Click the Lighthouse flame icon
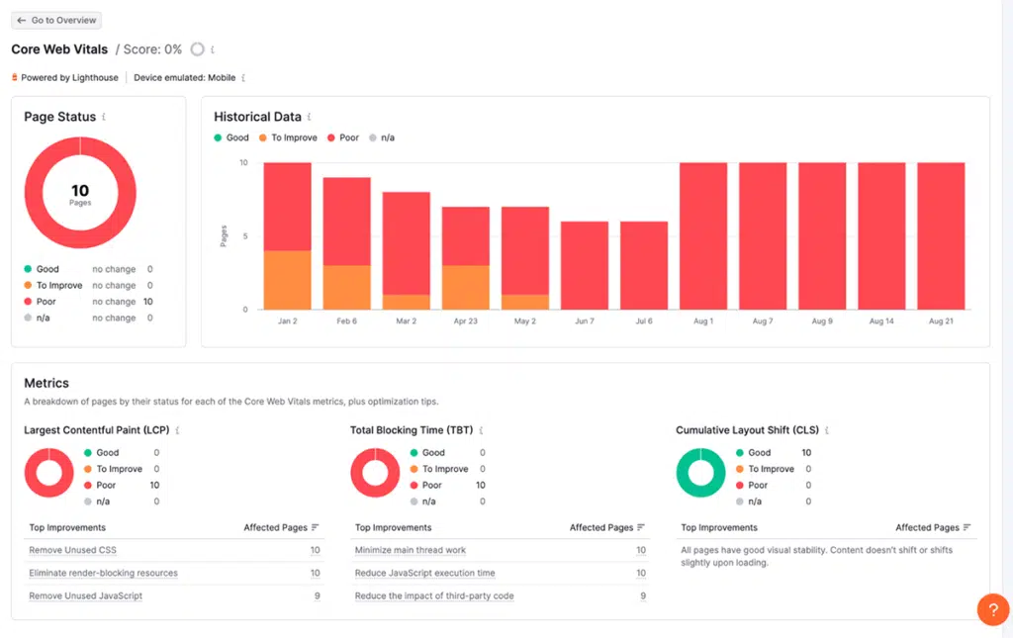1013x638 pixels. click(x=14, y=77)
